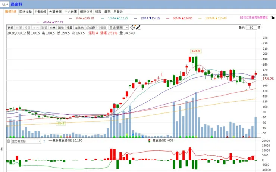Image resolution: width=276 pixels, height=172 pixels.
Task: Click the 累計買賣超(張) 10,190 legend
Action: click(x=66, y=141)
